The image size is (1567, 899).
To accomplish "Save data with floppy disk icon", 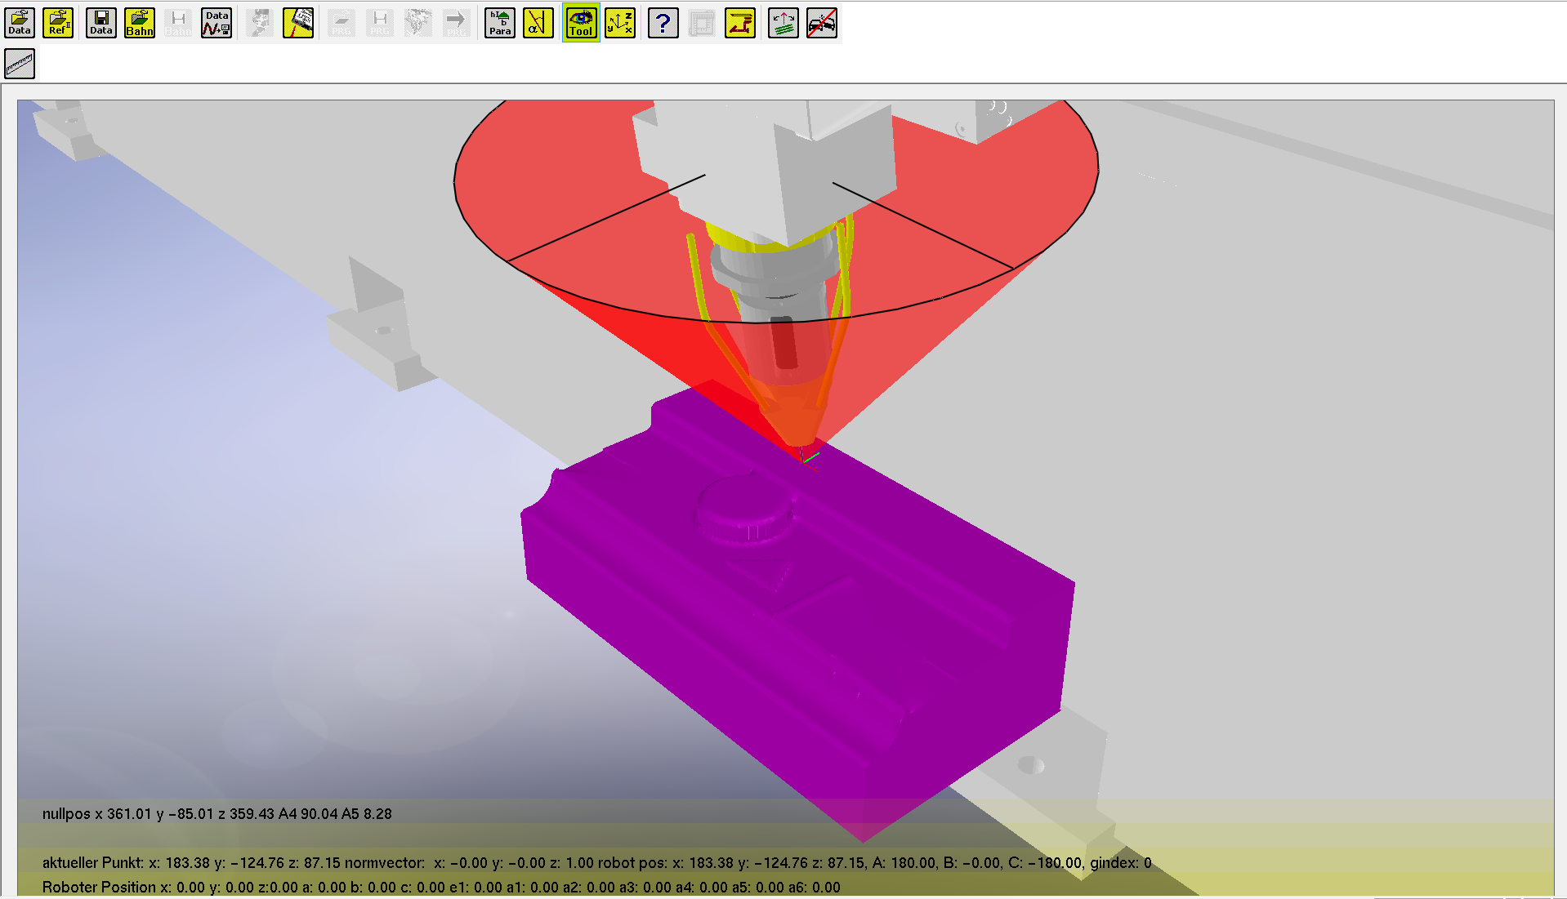I will [101, 23].
